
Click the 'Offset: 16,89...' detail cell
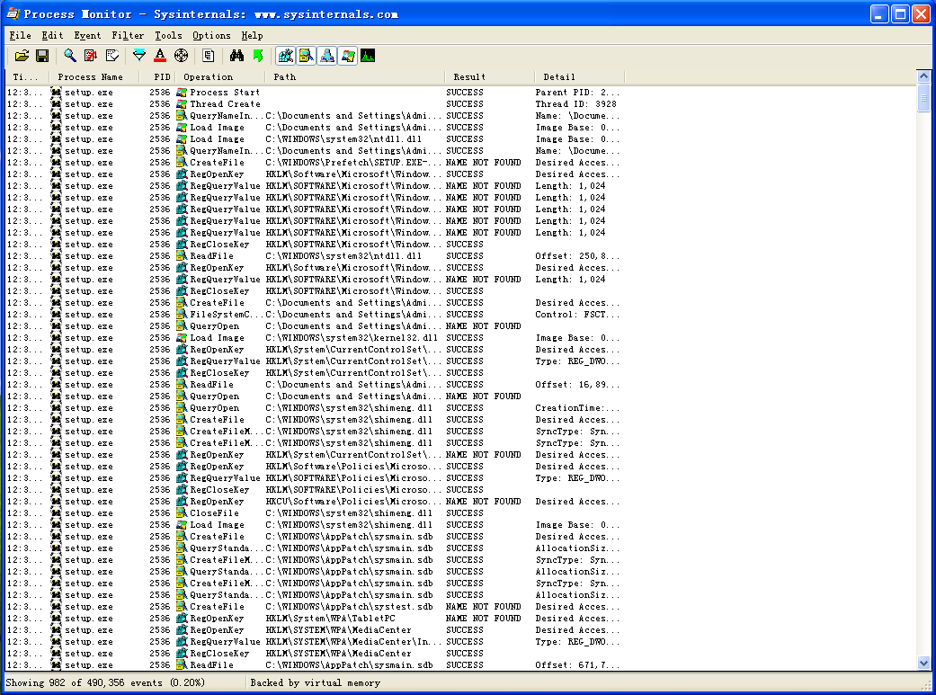coord(577,385)
